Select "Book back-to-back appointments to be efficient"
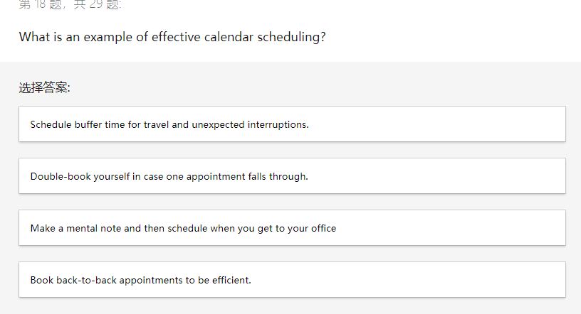 coord(292,280)
